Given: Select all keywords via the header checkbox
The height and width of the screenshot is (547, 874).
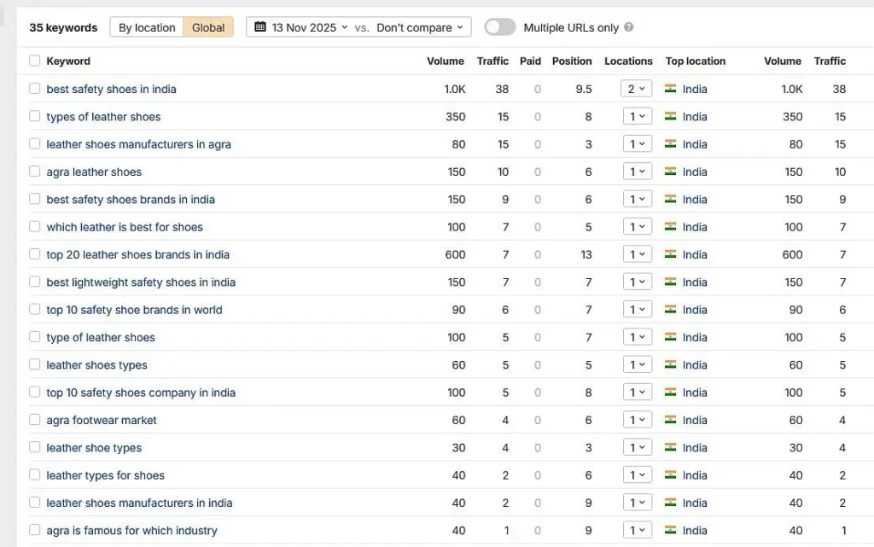Looking at the screenshot, I should (34, 61).
